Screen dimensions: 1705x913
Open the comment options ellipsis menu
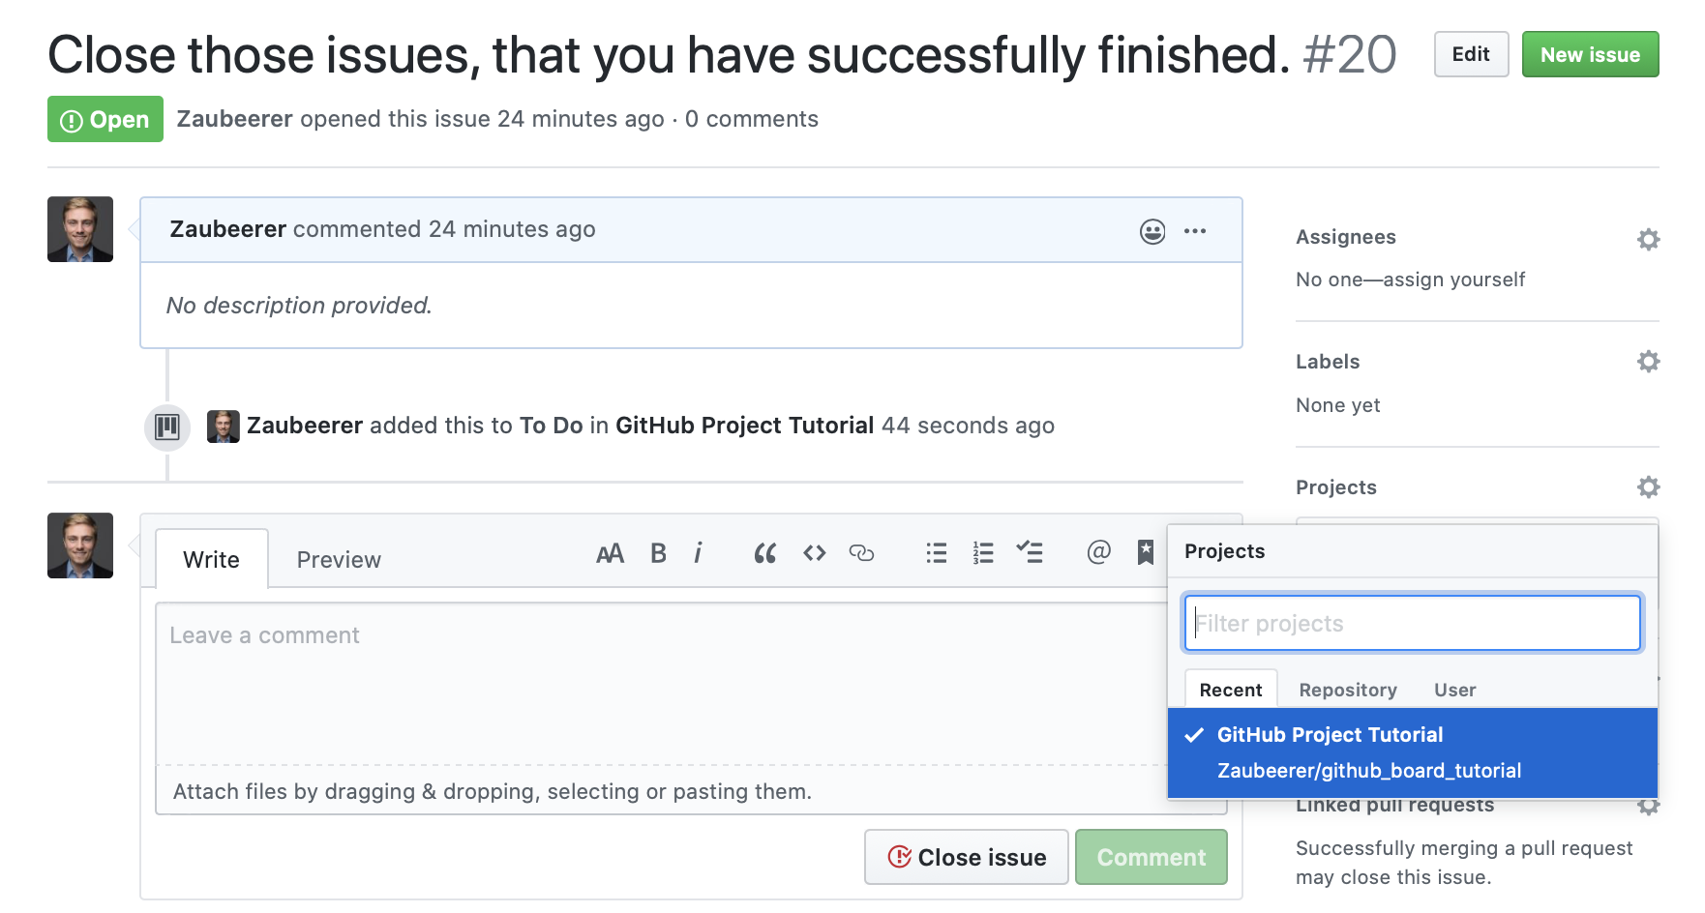(1195, 231)
